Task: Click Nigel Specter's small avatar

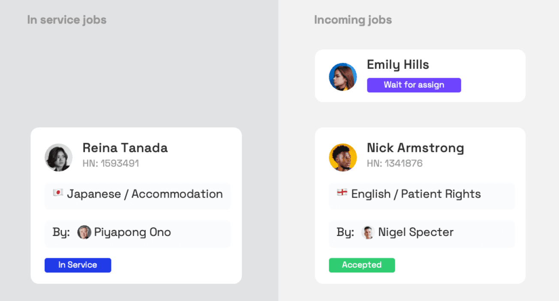Action: point(368,232)
